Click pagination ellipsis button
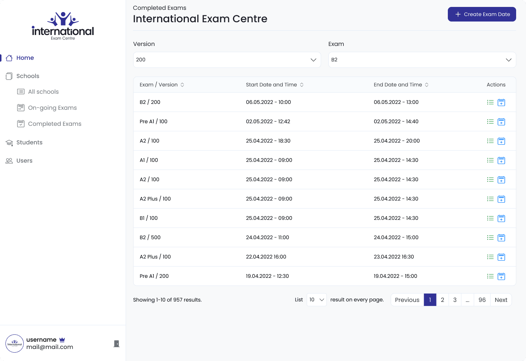Image resolution: width=526 pixels, height=361 pixels. click(x=468, y=300)
